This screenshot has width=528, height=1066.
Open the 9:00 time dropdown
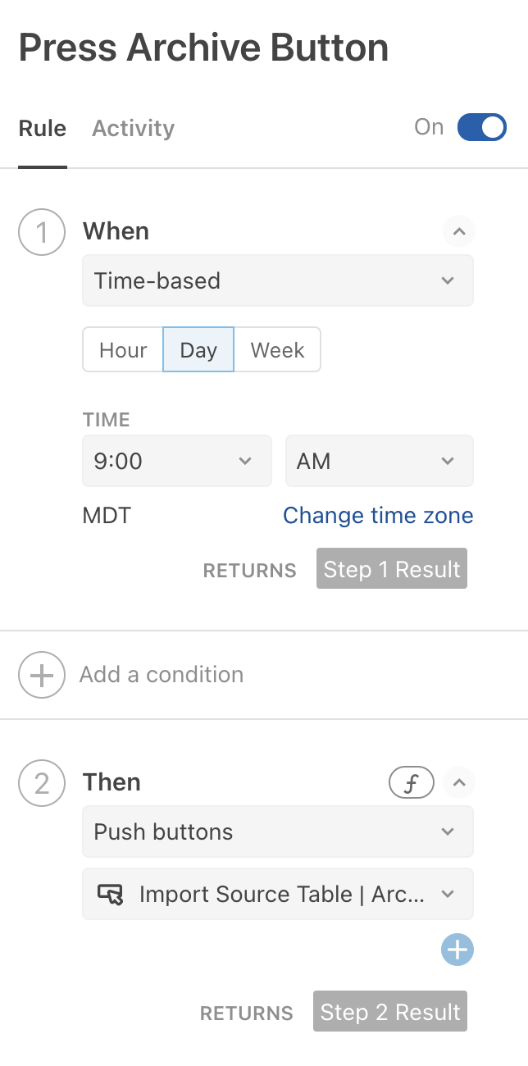pos(176,461)
